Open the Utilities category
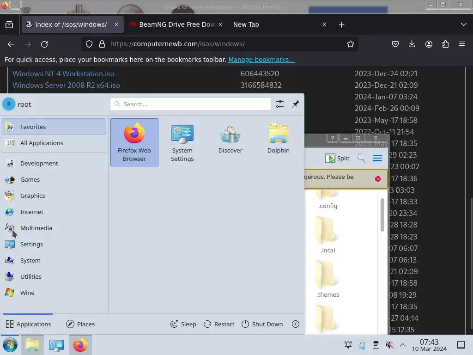The width and height of the screenshot is (473, 355). [54, 276]
